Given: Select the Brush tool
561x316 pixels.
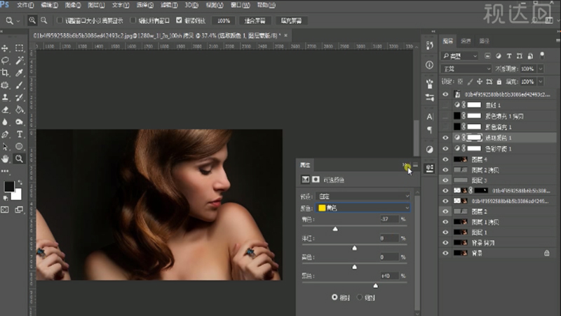Looking at the screenshot, I should [20, 85].
